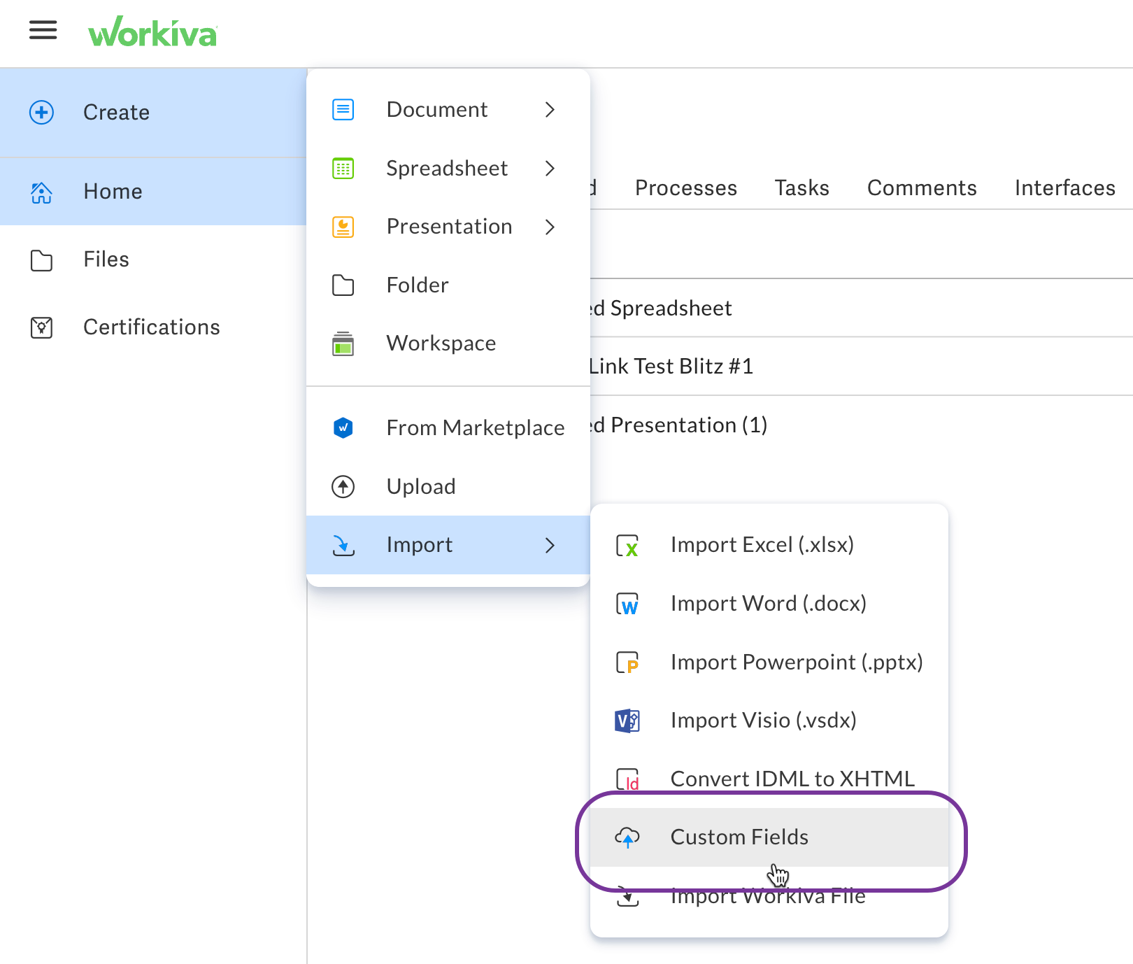Choose Import Excel (.xlsx)
The height and width of the screenshot is (964, 1133).
point(769,545)
